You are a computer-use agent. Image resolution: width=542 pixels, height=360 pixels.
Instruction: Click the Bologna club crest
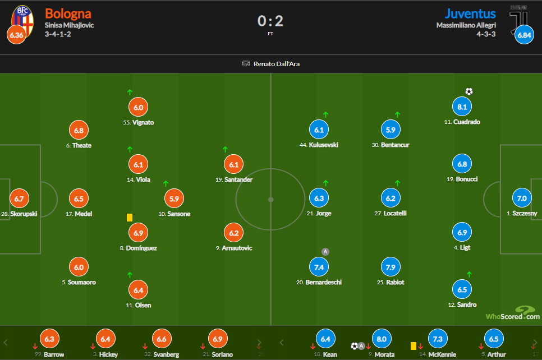pyautogui.click(x=22, y=21)
